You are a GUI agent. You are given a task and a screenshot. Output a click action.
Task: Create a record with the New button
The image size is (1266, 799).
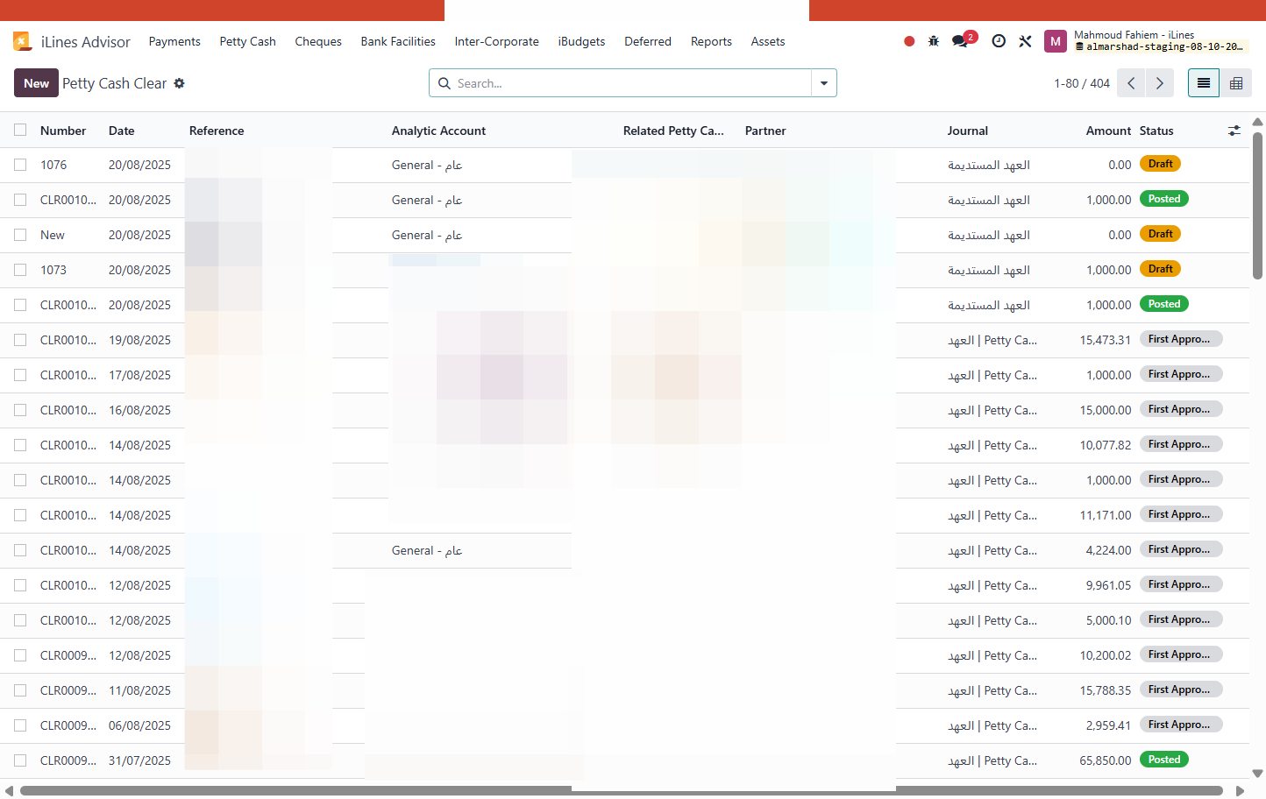click(x=36, y=83)
